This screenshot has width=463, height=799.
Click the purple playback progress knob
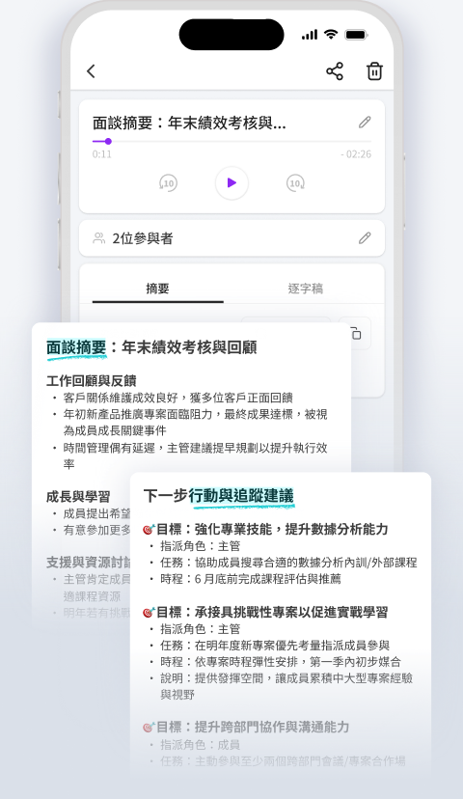(x=108, y=141)
